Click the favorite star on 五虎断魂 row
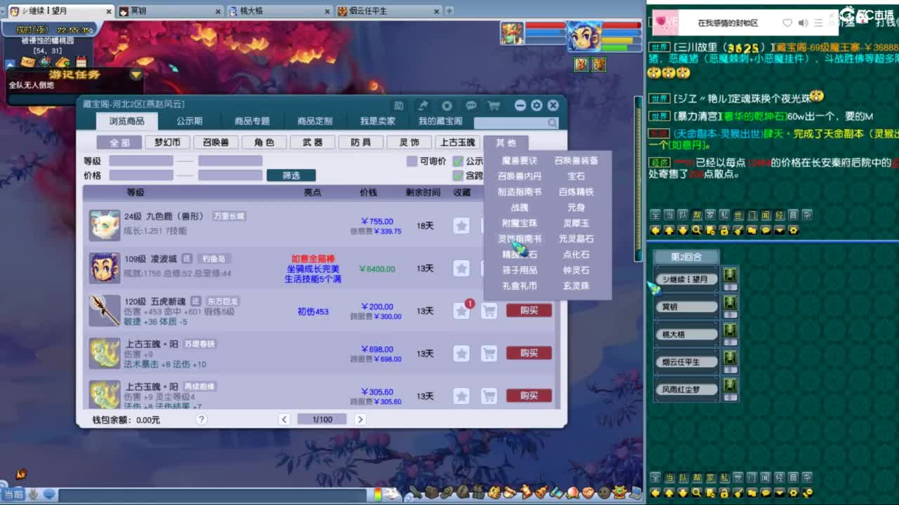899x505 pixels. pyautogui.click(x=461, y=311)
